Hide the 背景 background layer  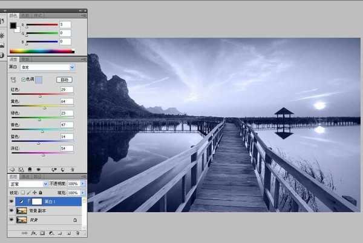pyautogui.click(x=12, y=220)
